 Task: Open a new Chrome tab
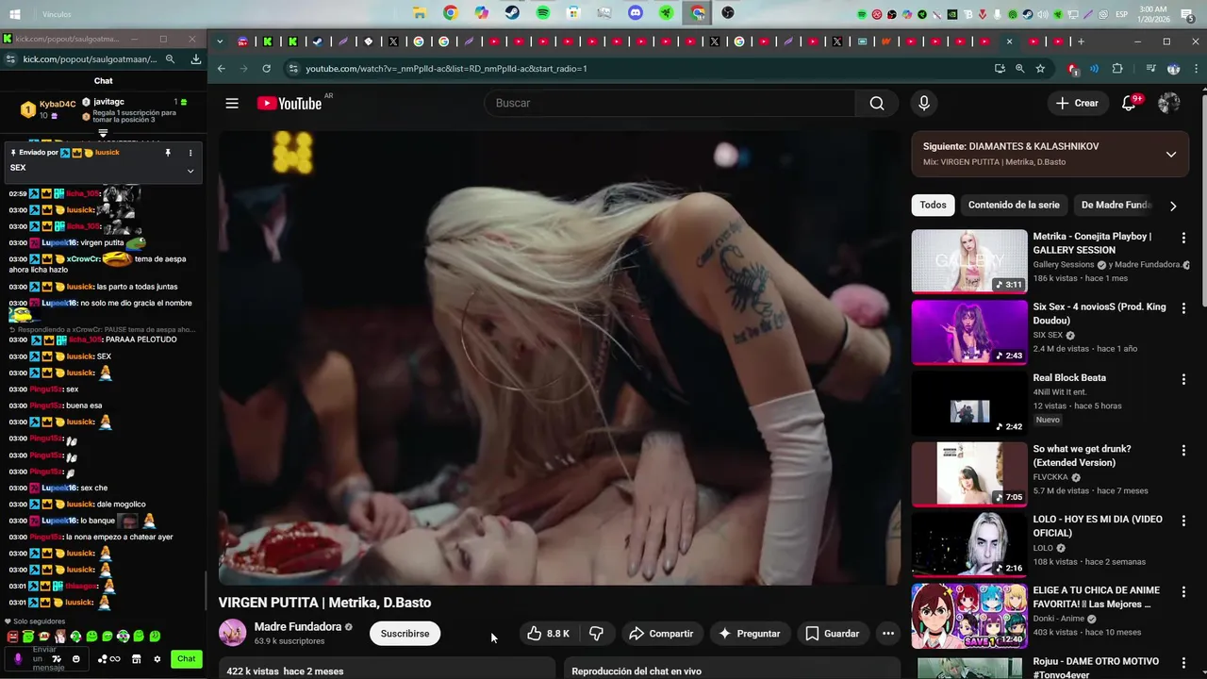1081,41
